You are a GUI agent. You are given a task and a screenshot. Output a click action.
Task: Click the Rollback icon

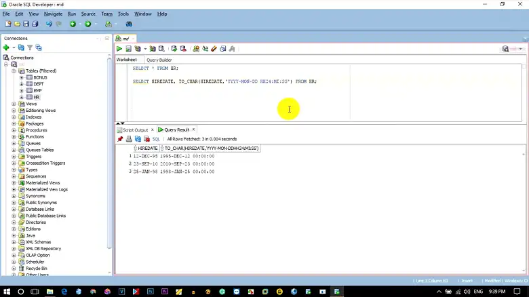tap(183, 49)
